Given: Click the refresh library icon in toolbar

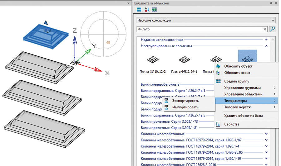Looking at the screenshot, I should pyautogui.click(x=154, y=10).
